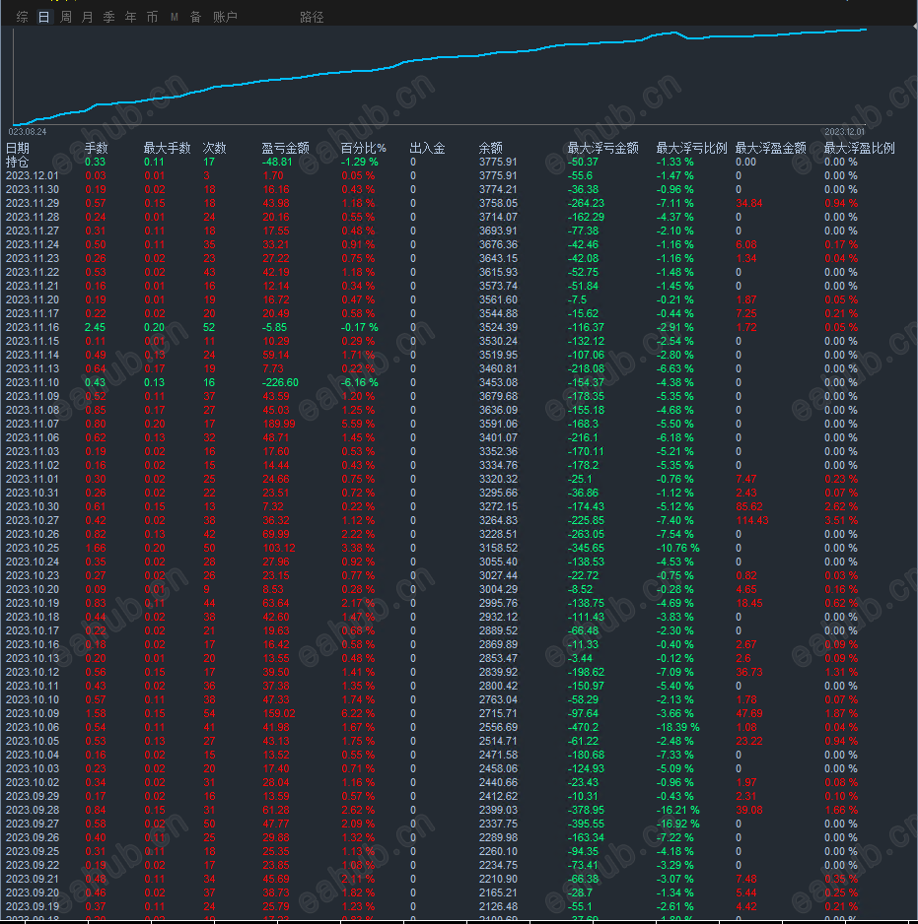
Task: Click the 最大手数 column header
Action: (168, 148)
